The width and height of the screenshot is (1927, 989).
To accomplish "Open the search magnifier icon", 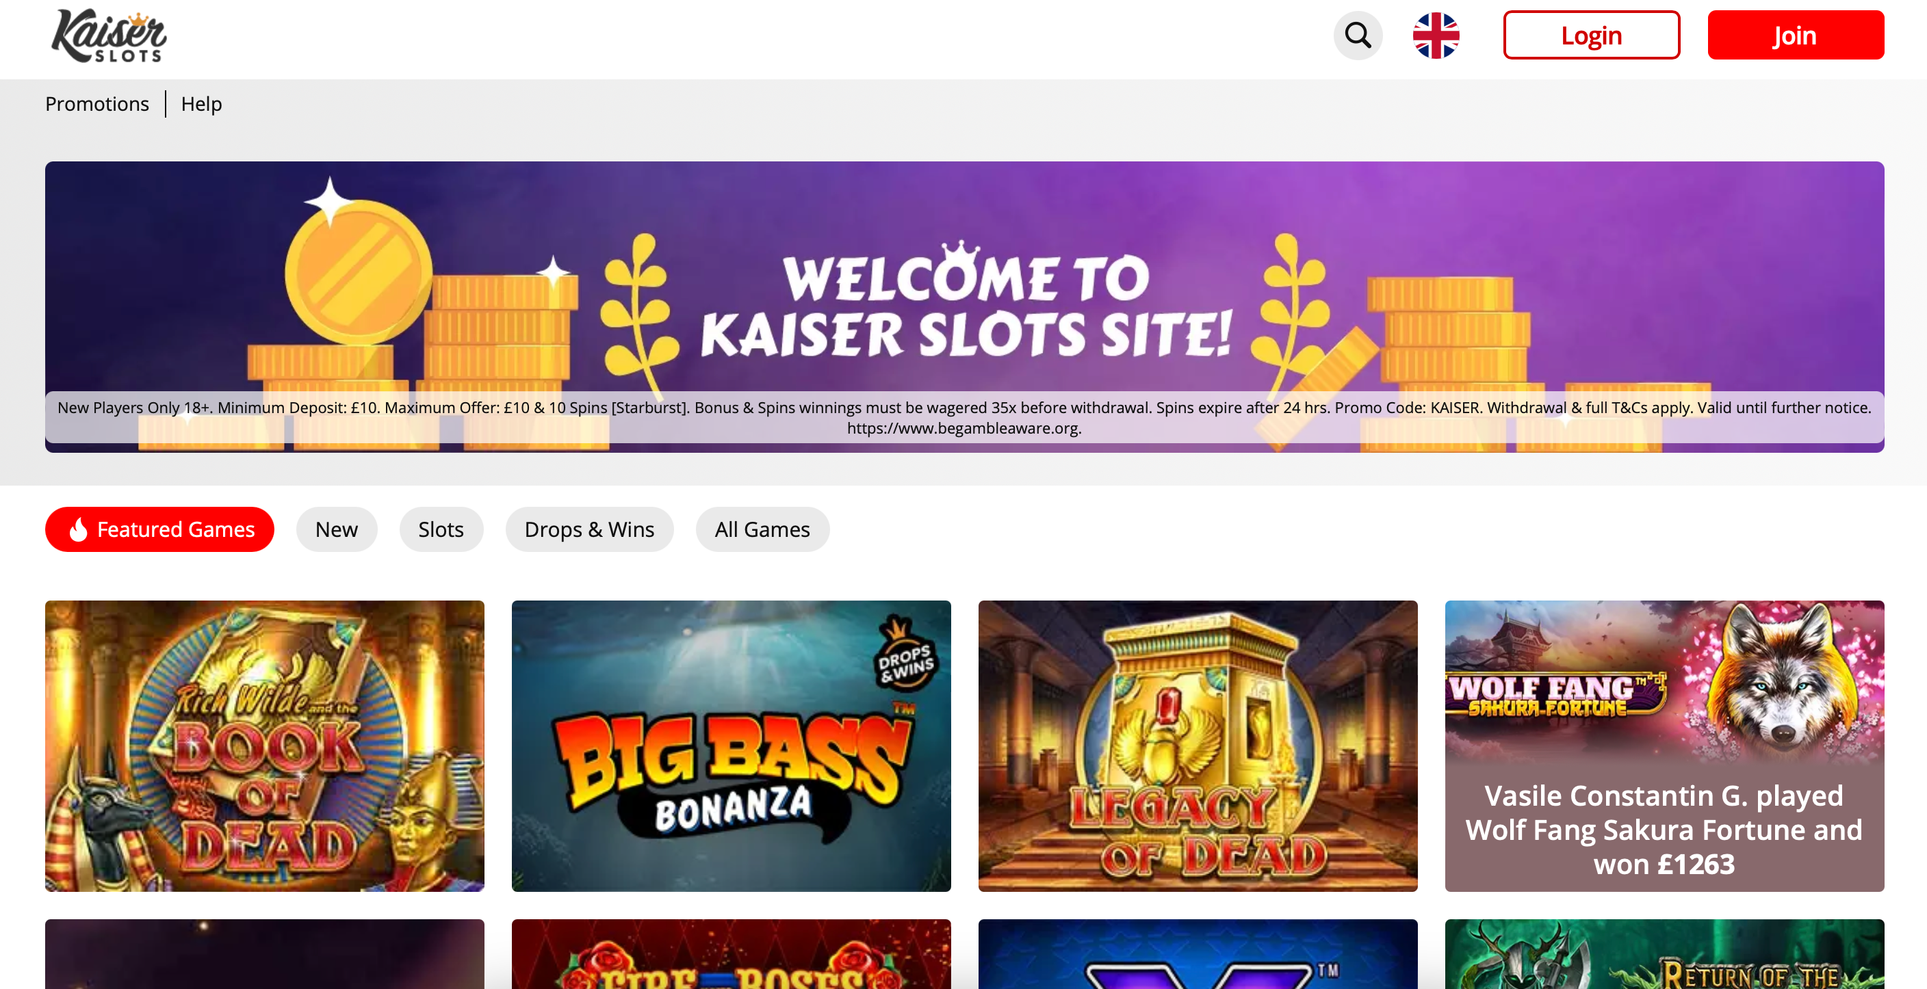I will pos(1358,35).
